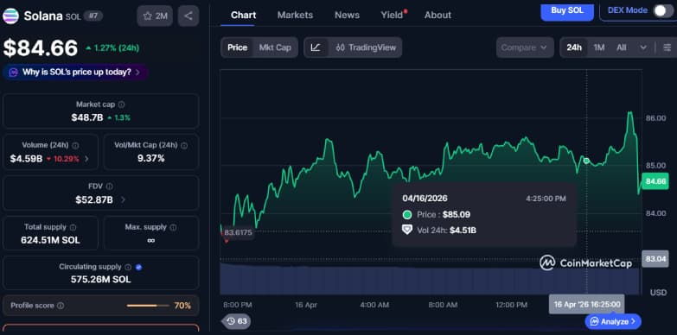Open info icon next to FDV

tap(110, 186)
